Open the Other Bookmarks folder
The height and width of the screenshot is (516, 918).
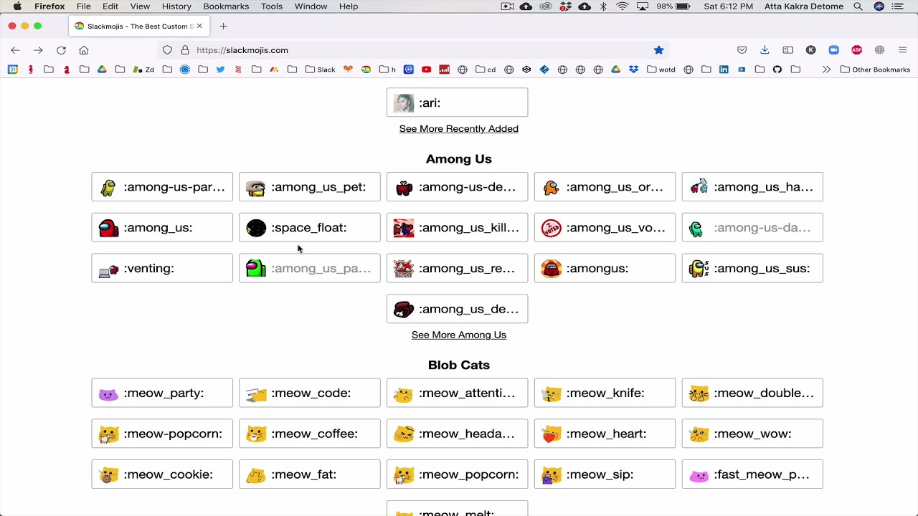875,70
